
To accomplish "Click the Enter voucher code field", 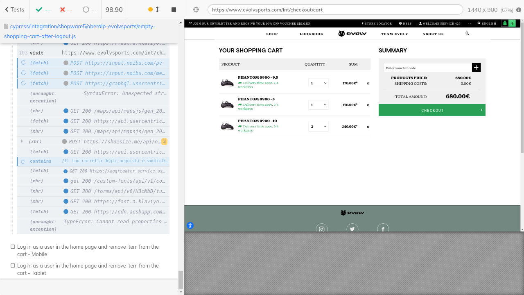I will pos(427,68).
